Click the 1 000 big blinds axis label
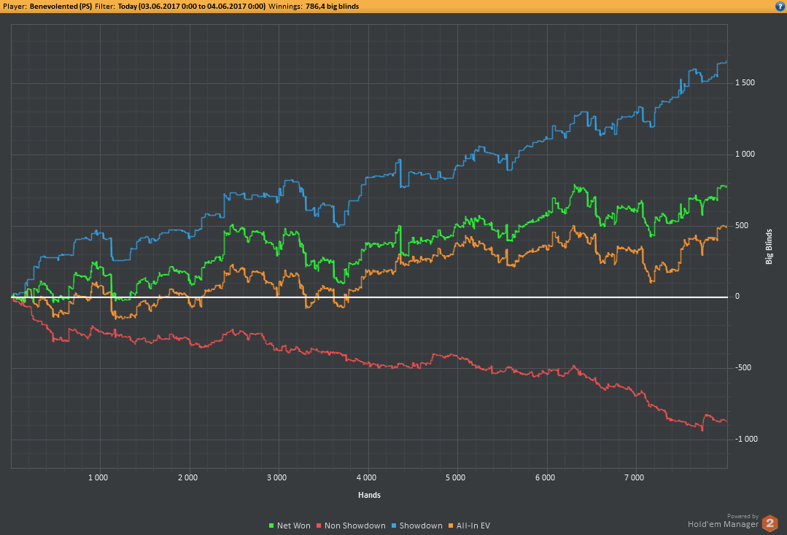Image resolution: width=787 pixels, height=535 pixels. pyautogui.click(x=745, y=154)
